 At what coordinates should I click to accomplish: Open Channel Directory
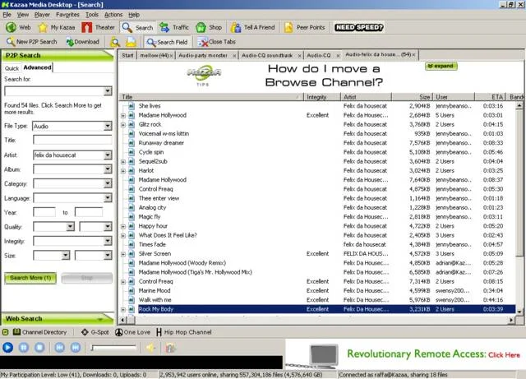tap(40, 332)
